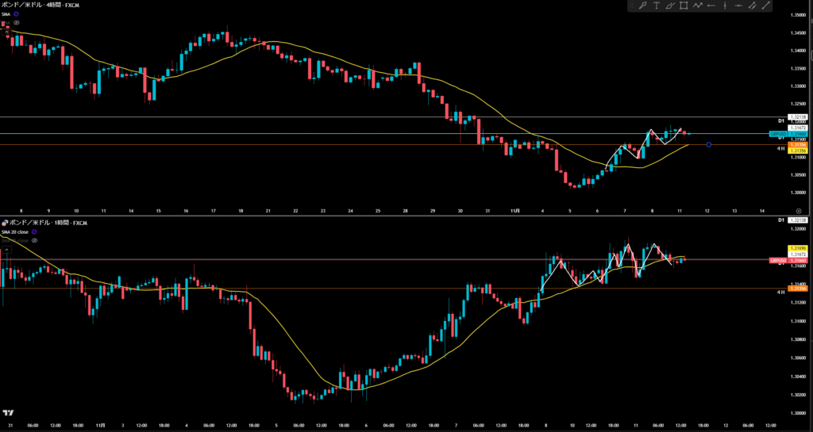The image size is (813, 432).
Task: Select the Vertical Line tool
Action: pos(725,6)
